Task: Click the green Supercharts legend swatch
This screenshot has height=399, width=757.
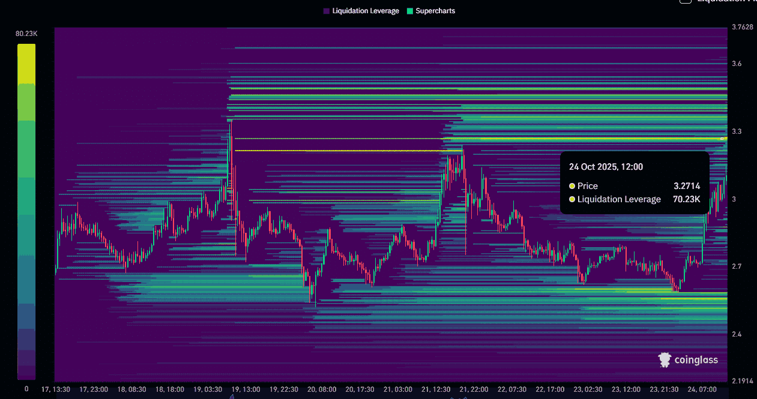Action: click(410, 11)
